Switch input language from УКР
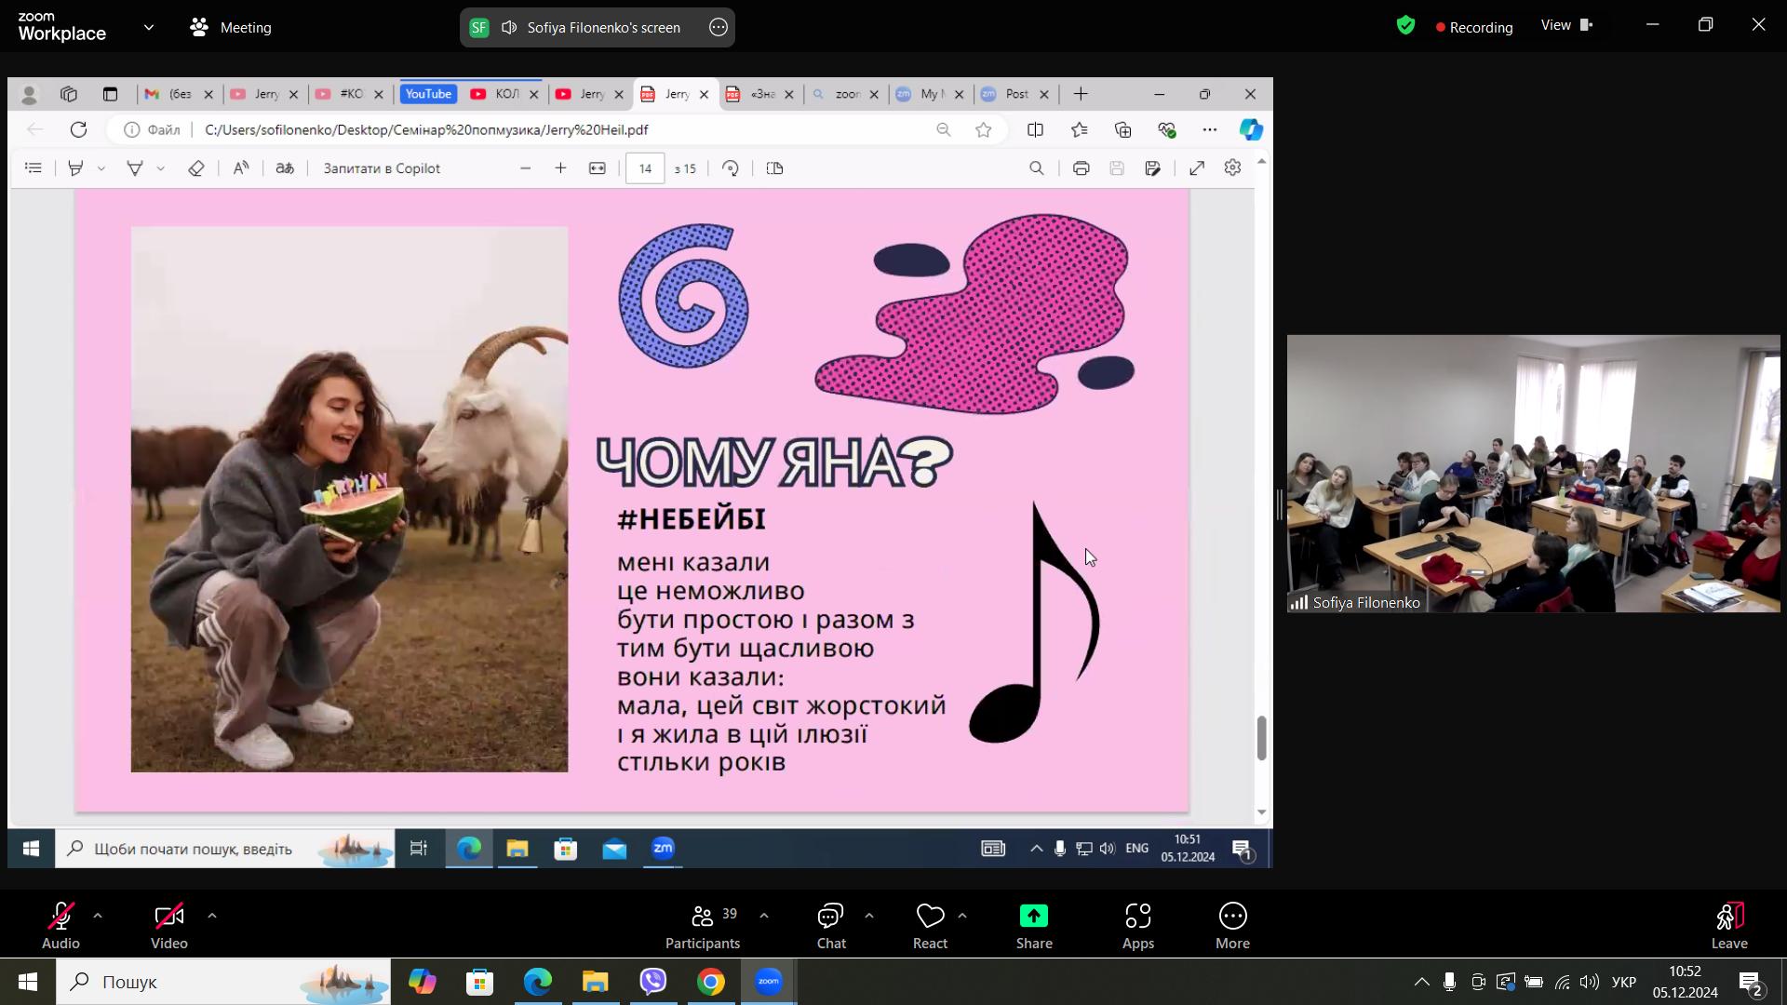 pos(1623,982)
